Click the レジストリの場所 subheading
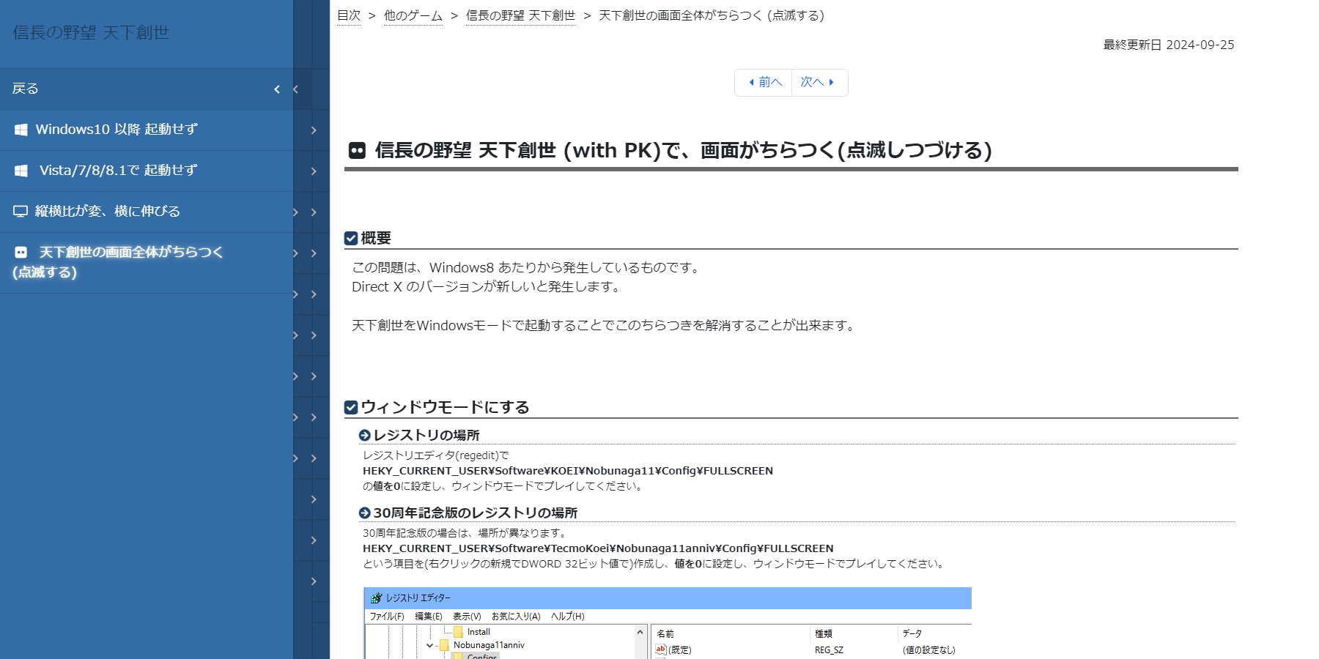This screenshot has width=1319, height=659. 426,436
